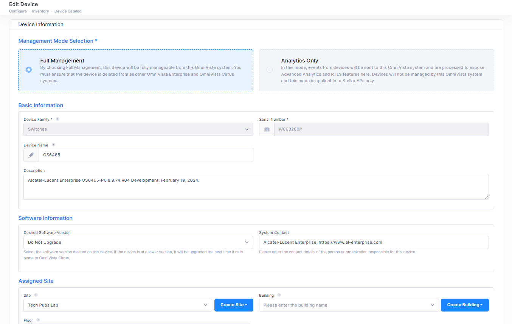Click the Analytics Only description text
512x324 pixels.
tap(383, 74)
